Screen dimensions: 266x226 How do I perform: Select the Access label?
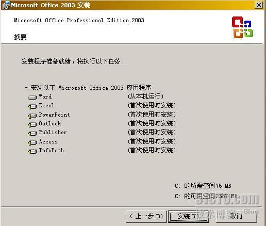pyautogui.click(x=48, y=141)
